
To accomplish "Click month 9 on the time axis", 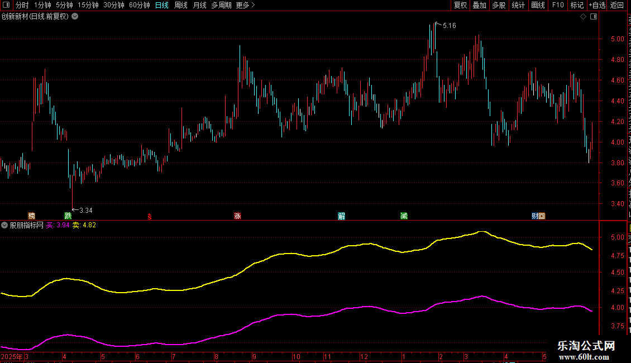I will pyautogui.click(x=254, y=356).
